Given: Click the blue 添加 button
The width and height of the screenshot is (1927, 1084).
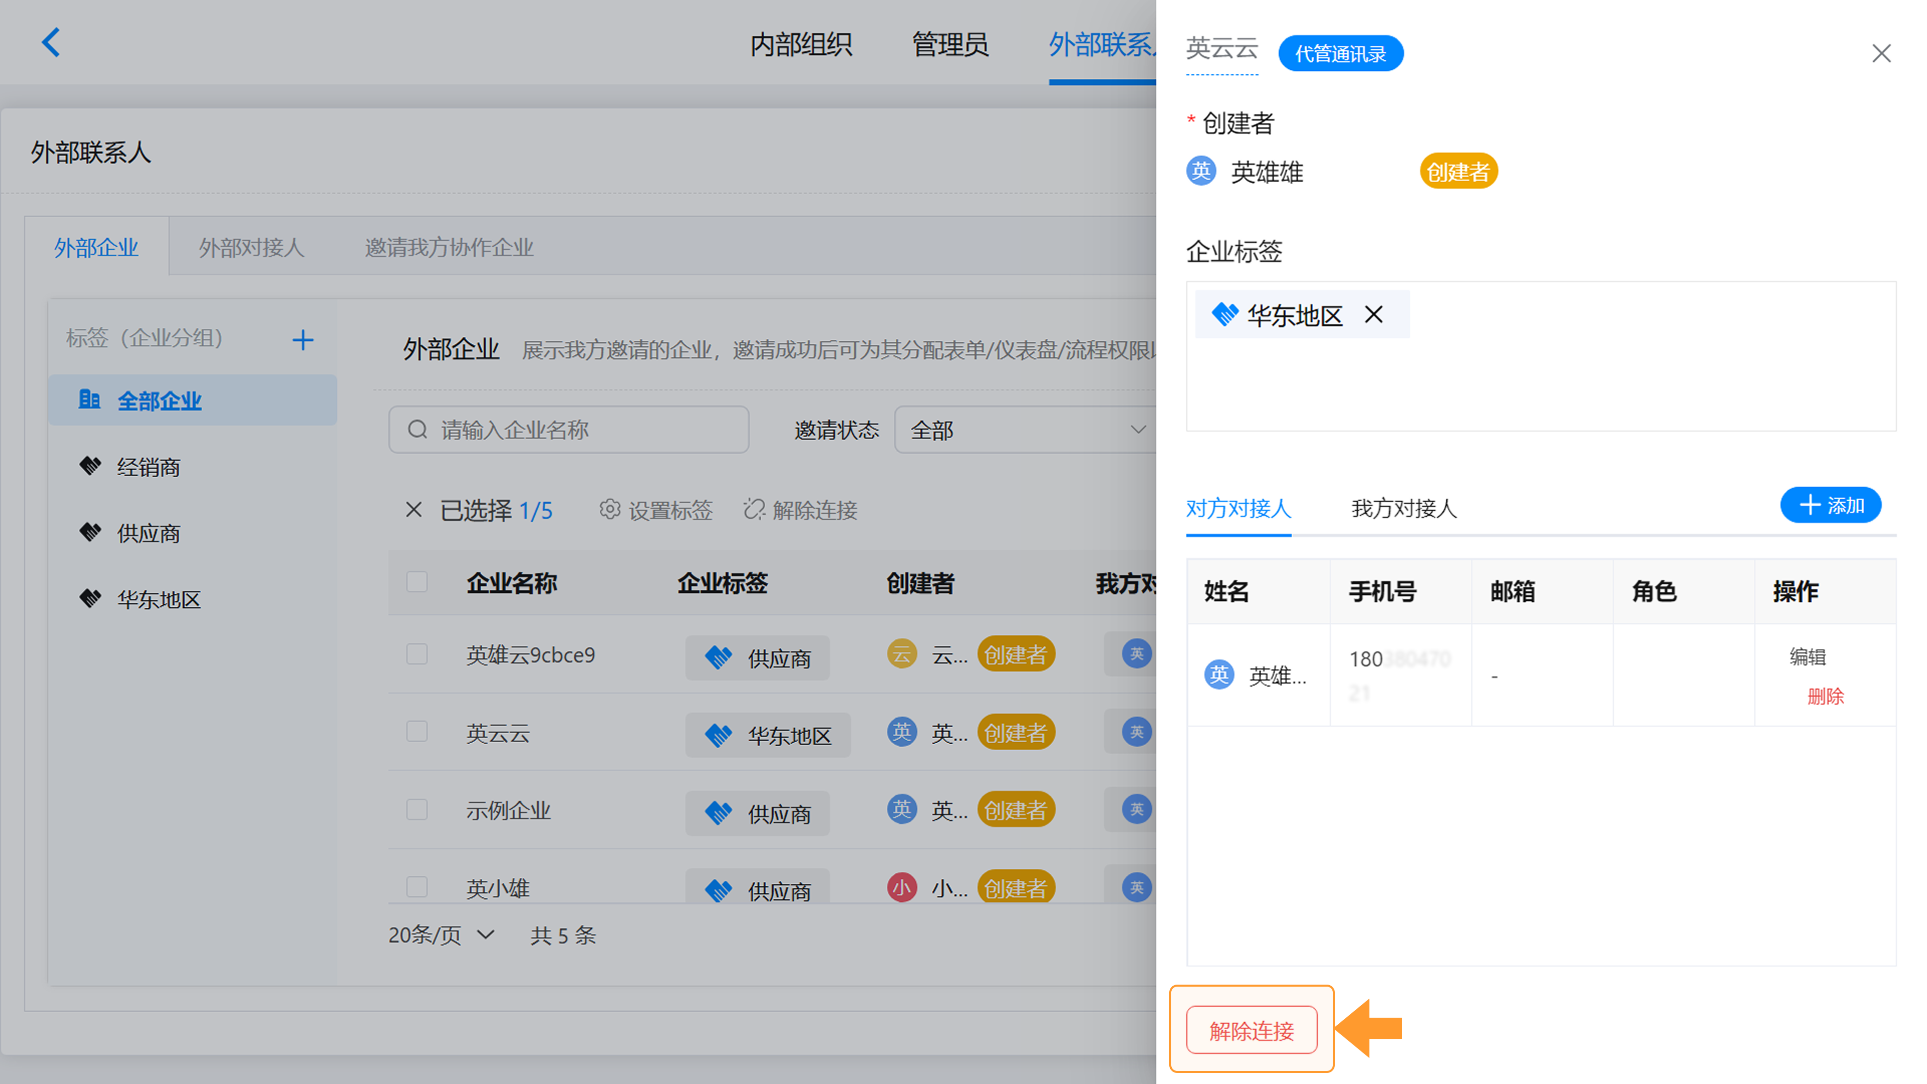Looking at the screenshot, I should 1831,505.
